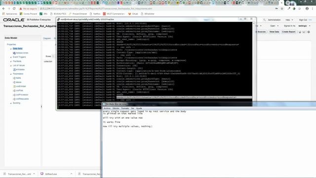Click the Create Report button
This screenshot has width=316, height=178.
(x=288, y=32)
